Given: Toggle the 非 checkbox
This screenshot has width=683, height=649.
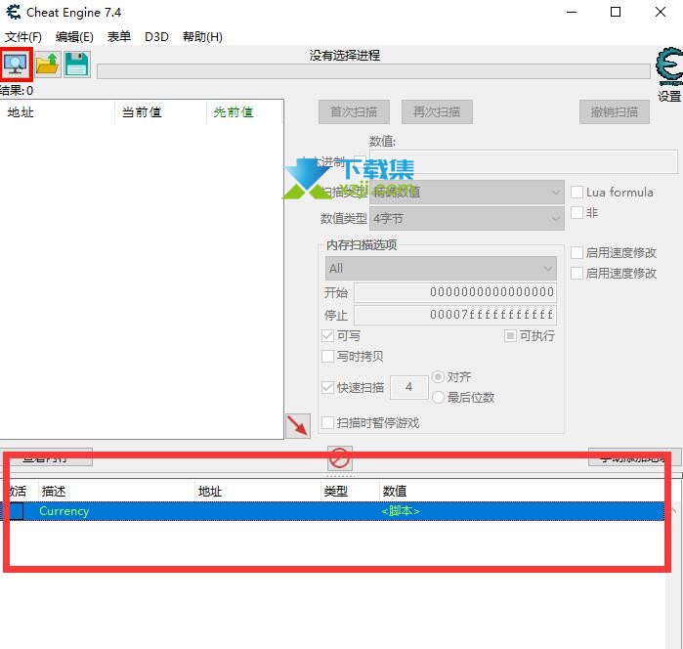Looking at the screenshot, I should 576,213.
